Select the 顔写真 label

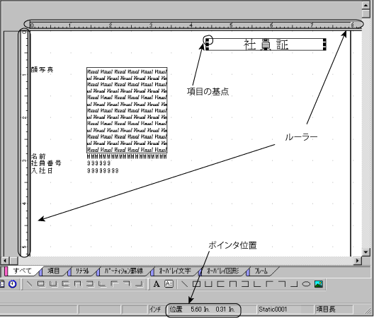point(42,70)
